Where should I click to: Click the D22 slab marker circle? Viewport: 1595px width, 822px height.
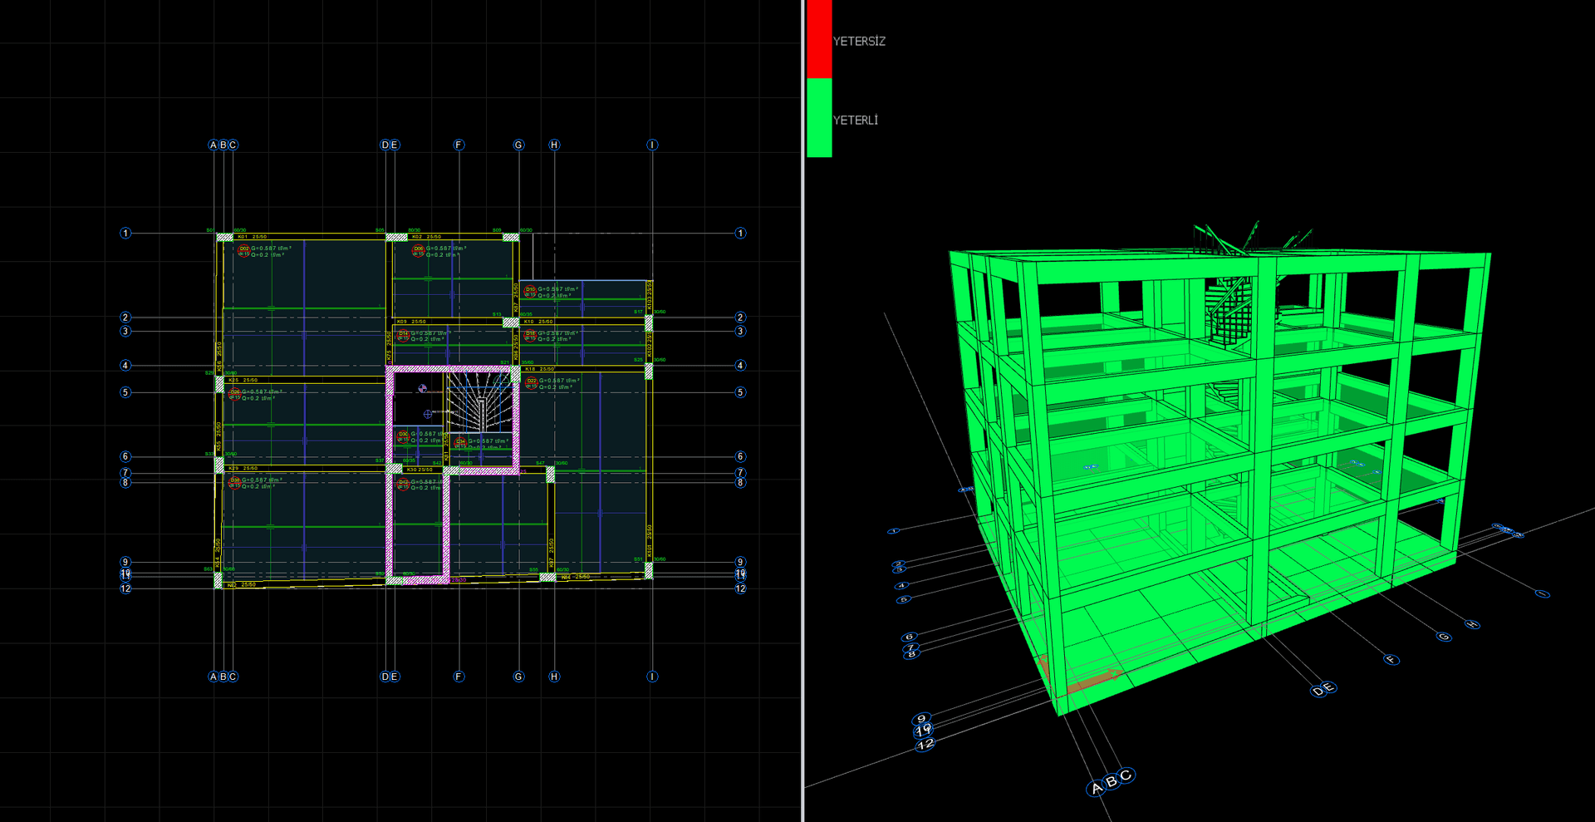[x=532, y=381]
